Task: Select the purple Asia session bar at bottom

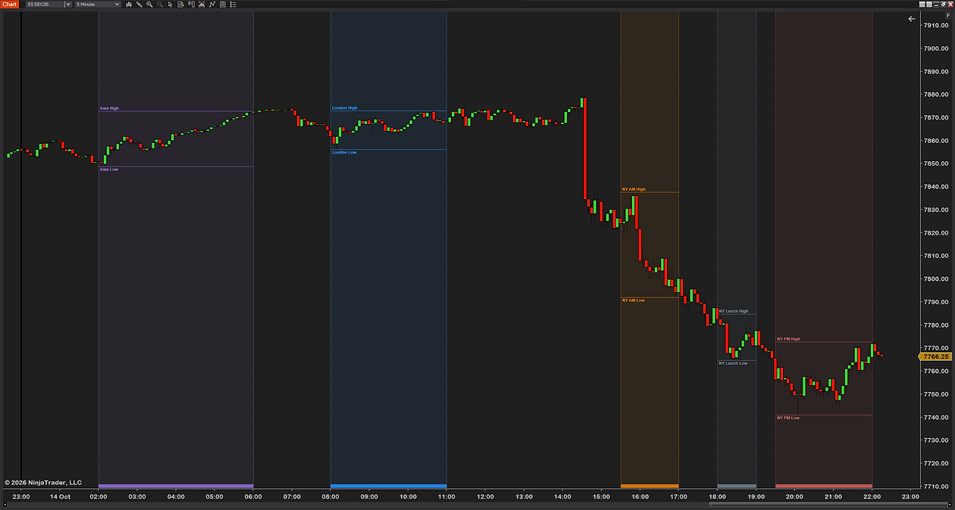Action: coord(176,486)
